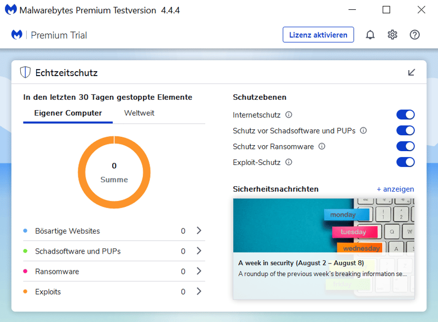Select the Eigener Computer tab
This screenshot has width=438, height=322.
pyautogui.click(x=68, y=113)
